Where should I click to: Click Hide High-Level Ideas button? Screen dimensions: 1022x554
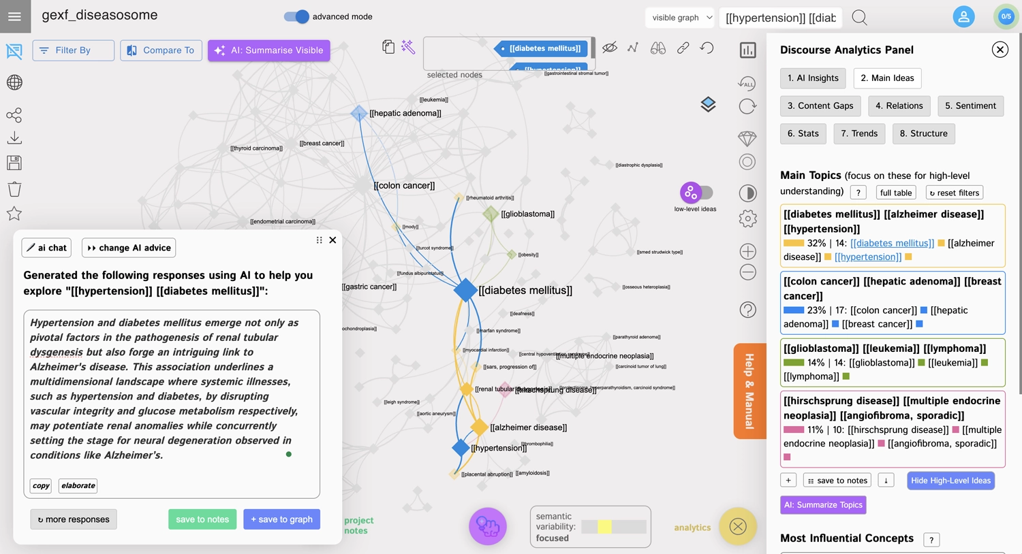[x=950, y=480]
